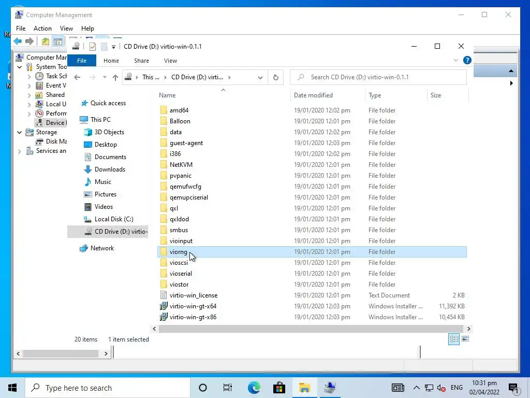Select guest-agent folder name
Image resolution: width=530 pixels, height=398 pixels.
(x=186, y=143)
